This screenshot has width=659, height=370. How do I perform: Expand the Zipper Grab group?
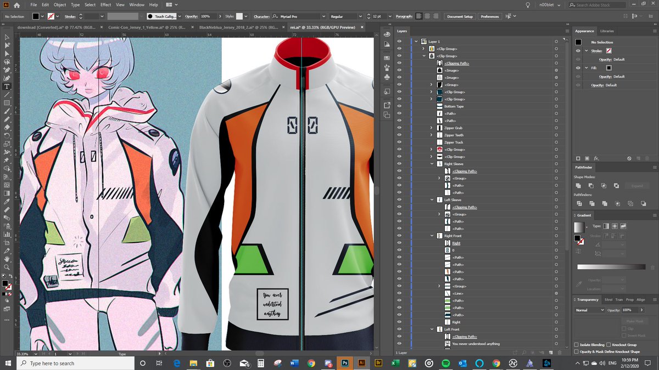[x=432, y=128]
